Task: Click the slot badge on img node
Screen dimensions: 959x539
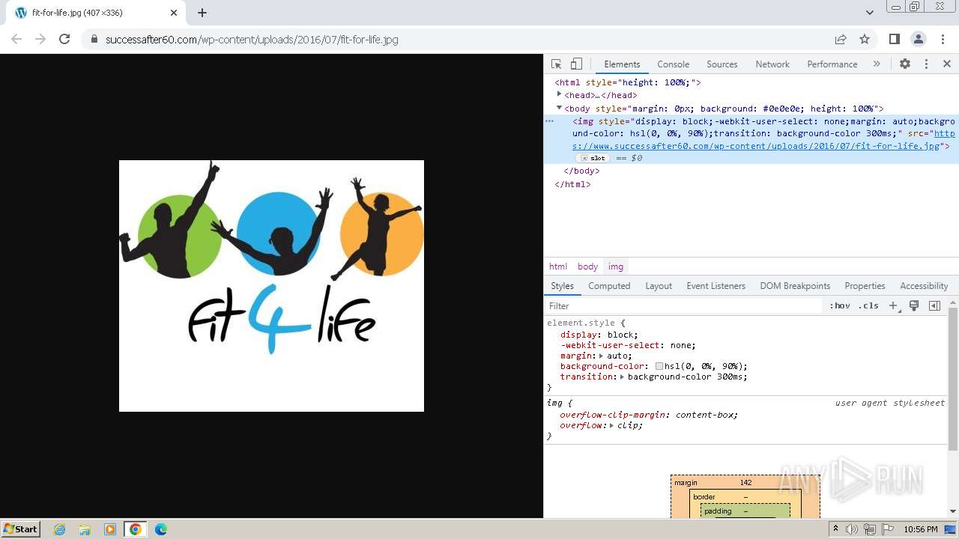Action: (593, 159)
